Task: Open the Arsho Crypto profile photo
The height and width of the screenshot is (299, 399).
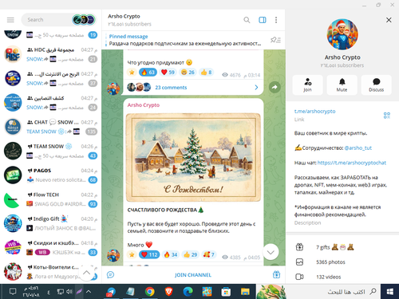Action: [342, 34]
